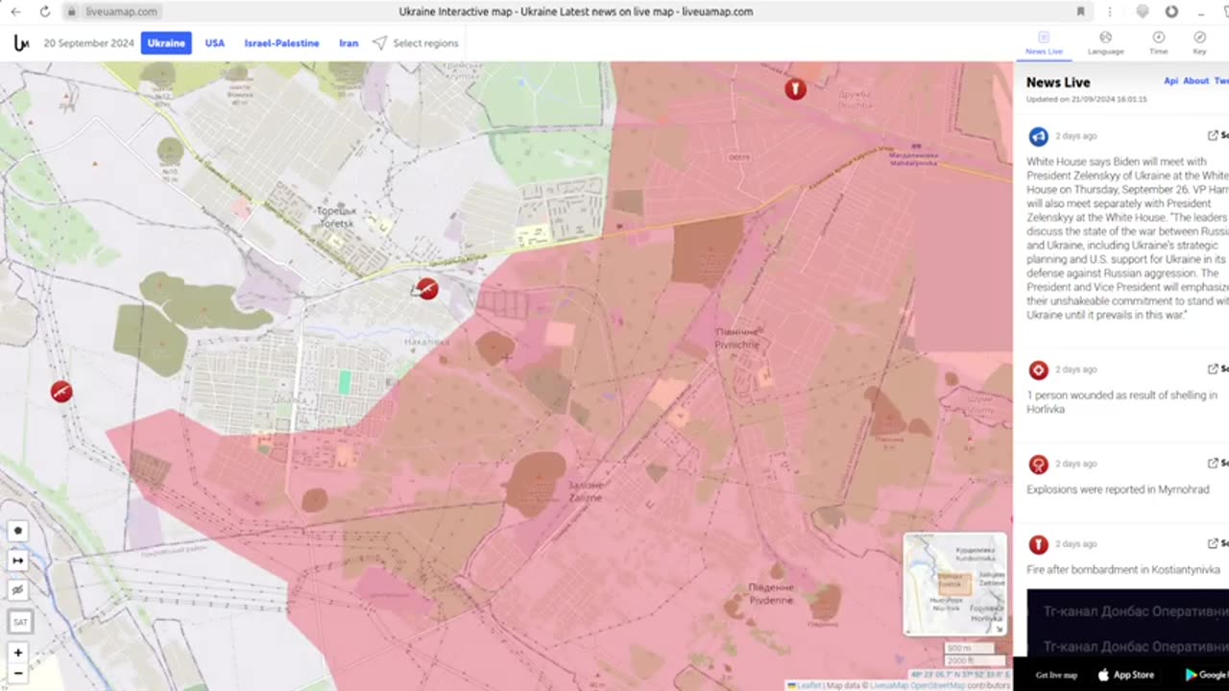Open source link of Horlivka shelling item
The height and width of the screenshot is (691, 1229).
pos(1217,369)
